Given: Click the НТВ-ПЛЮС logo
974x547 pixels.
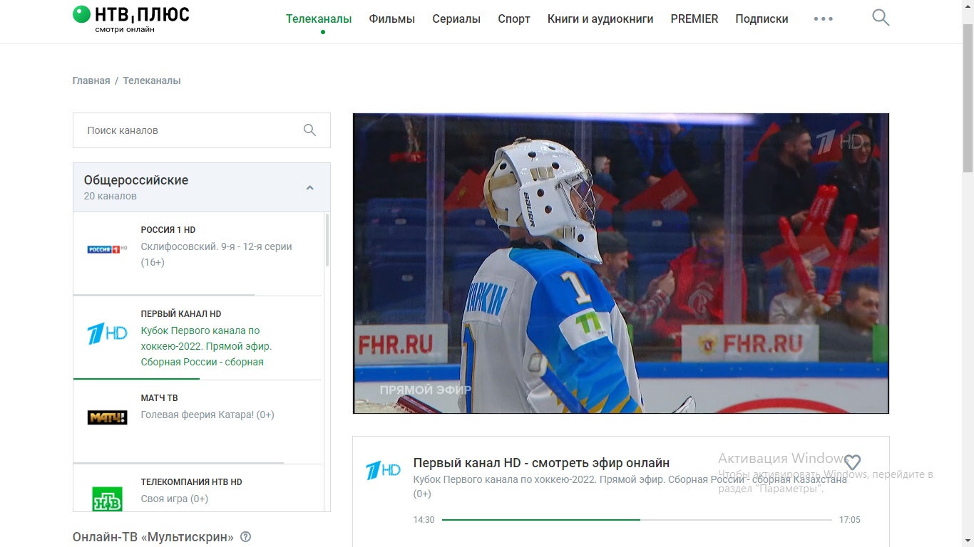Looking at the screenshot, I should point(131,19).
